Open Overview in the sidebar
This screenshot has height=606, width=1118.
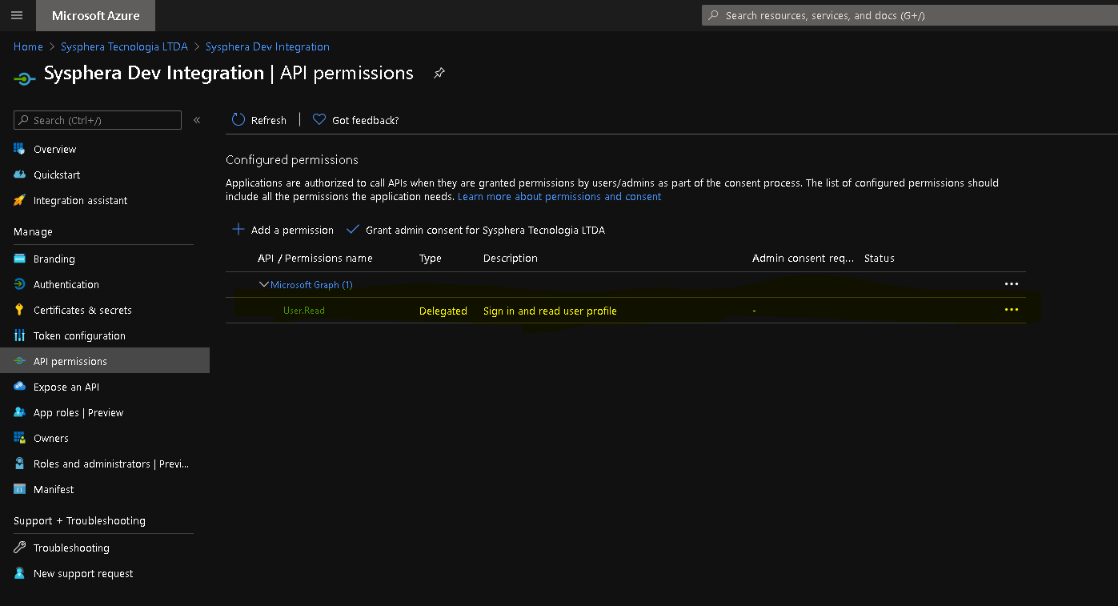coord(55,149)
